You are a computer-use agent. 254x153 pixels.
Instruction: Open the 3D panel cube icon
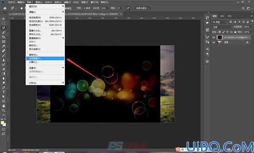[x=207, y=61]
